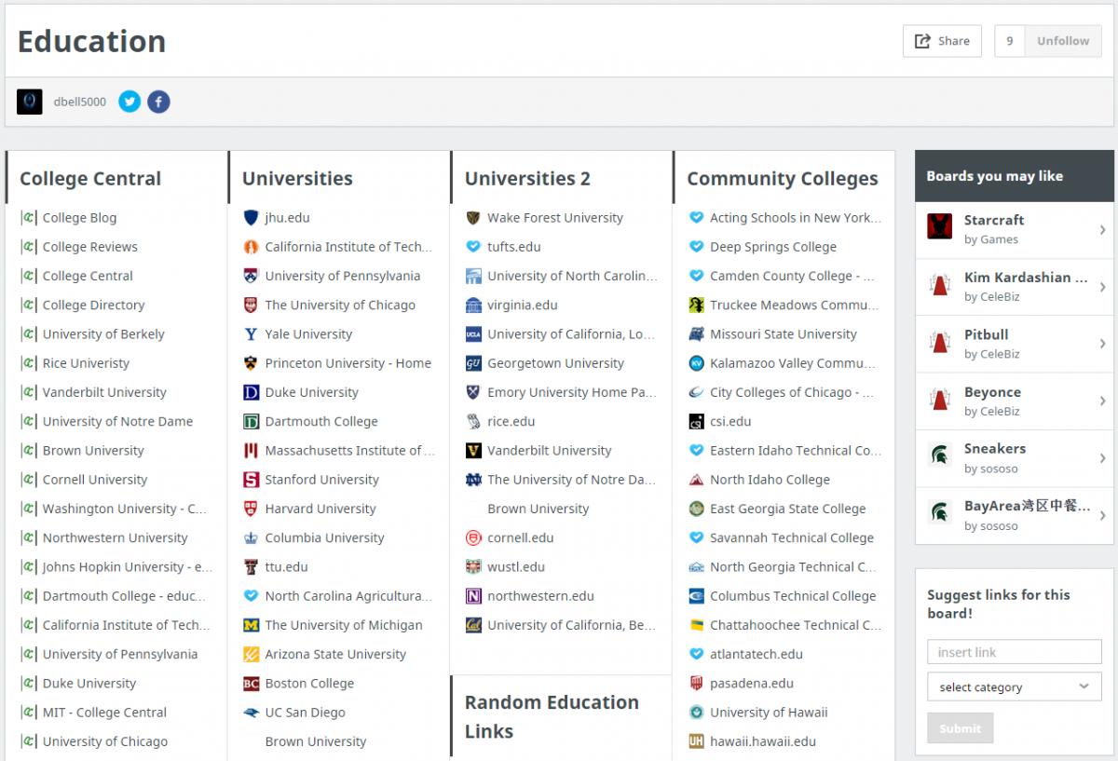Open the dbell5000 username link

(80, 102)
